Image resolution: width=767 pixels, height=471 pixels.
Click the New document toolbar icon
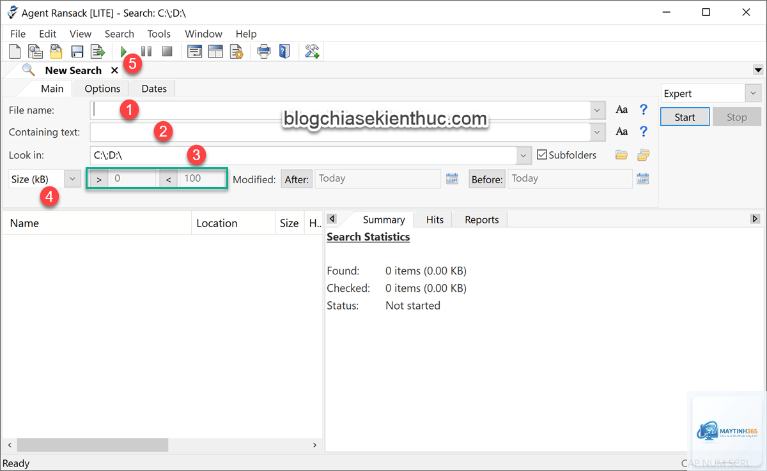tap(14, 52)
